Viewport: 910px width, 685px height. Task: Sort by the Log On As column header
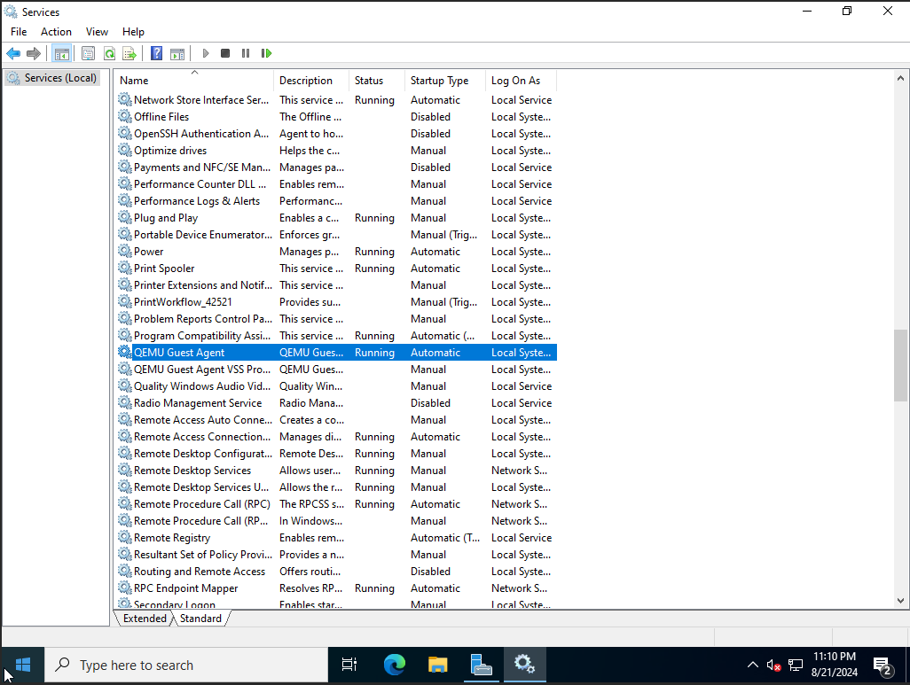click(x=522, y=81)
